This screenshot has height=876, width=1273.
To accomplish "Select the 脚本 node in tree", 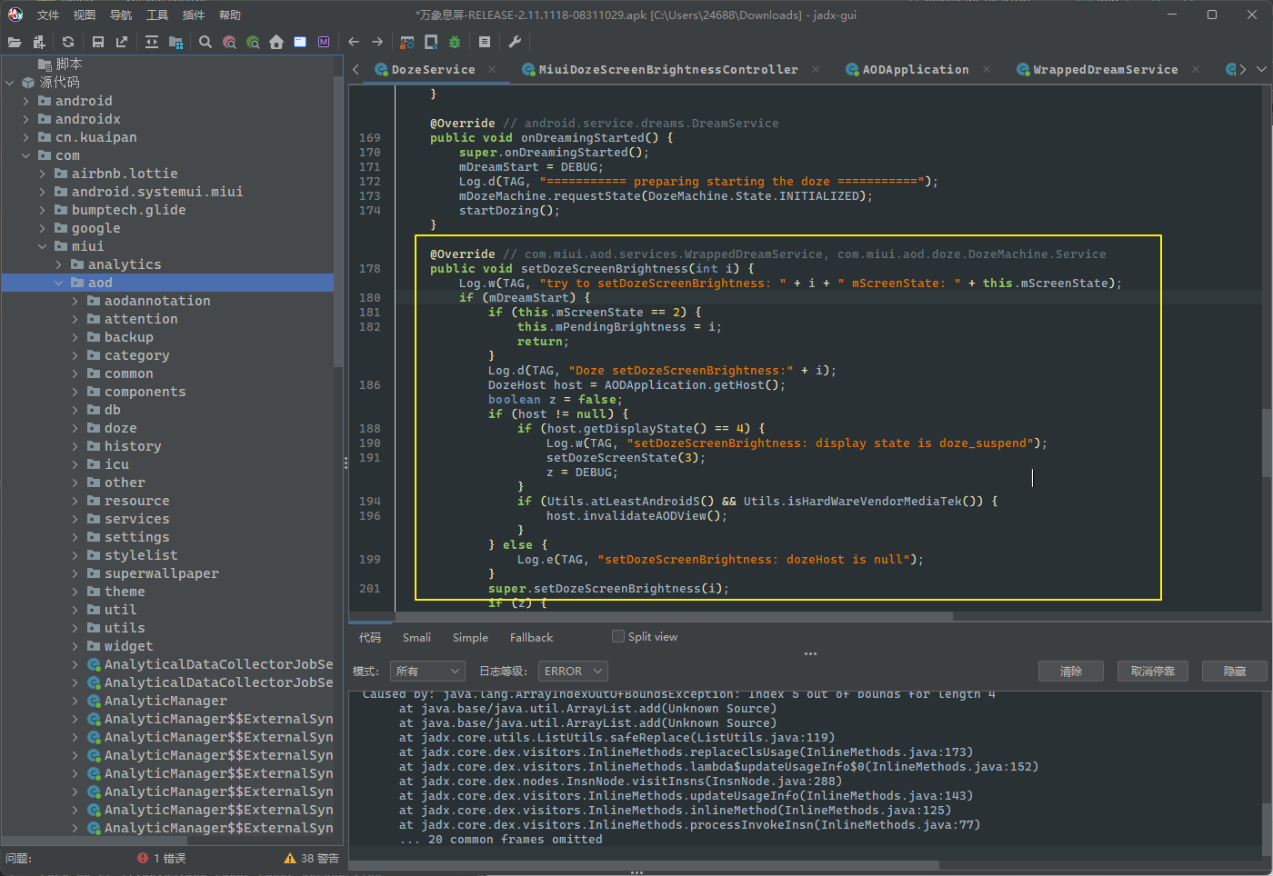I will [x=60, y=64].
